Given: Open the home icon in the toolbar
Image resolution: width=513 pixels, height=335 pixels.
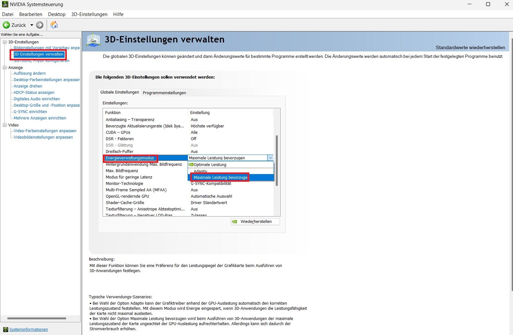Looking at the screenshot, I should pyautogui.click(x=54, y=25).
